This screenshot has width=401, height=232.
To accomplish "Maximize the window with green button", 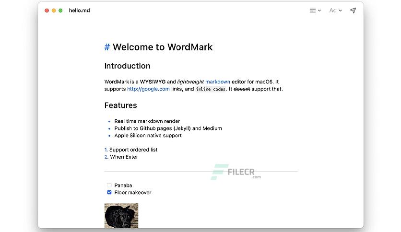I will tap(60, 11).
